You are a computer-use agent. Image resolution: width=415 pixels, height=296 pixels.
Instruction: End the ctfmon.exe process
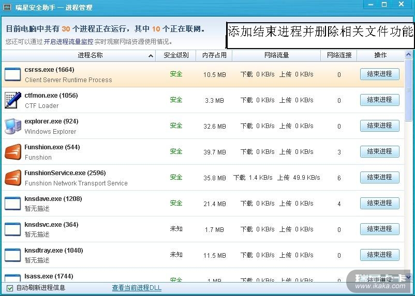[379, 100]
